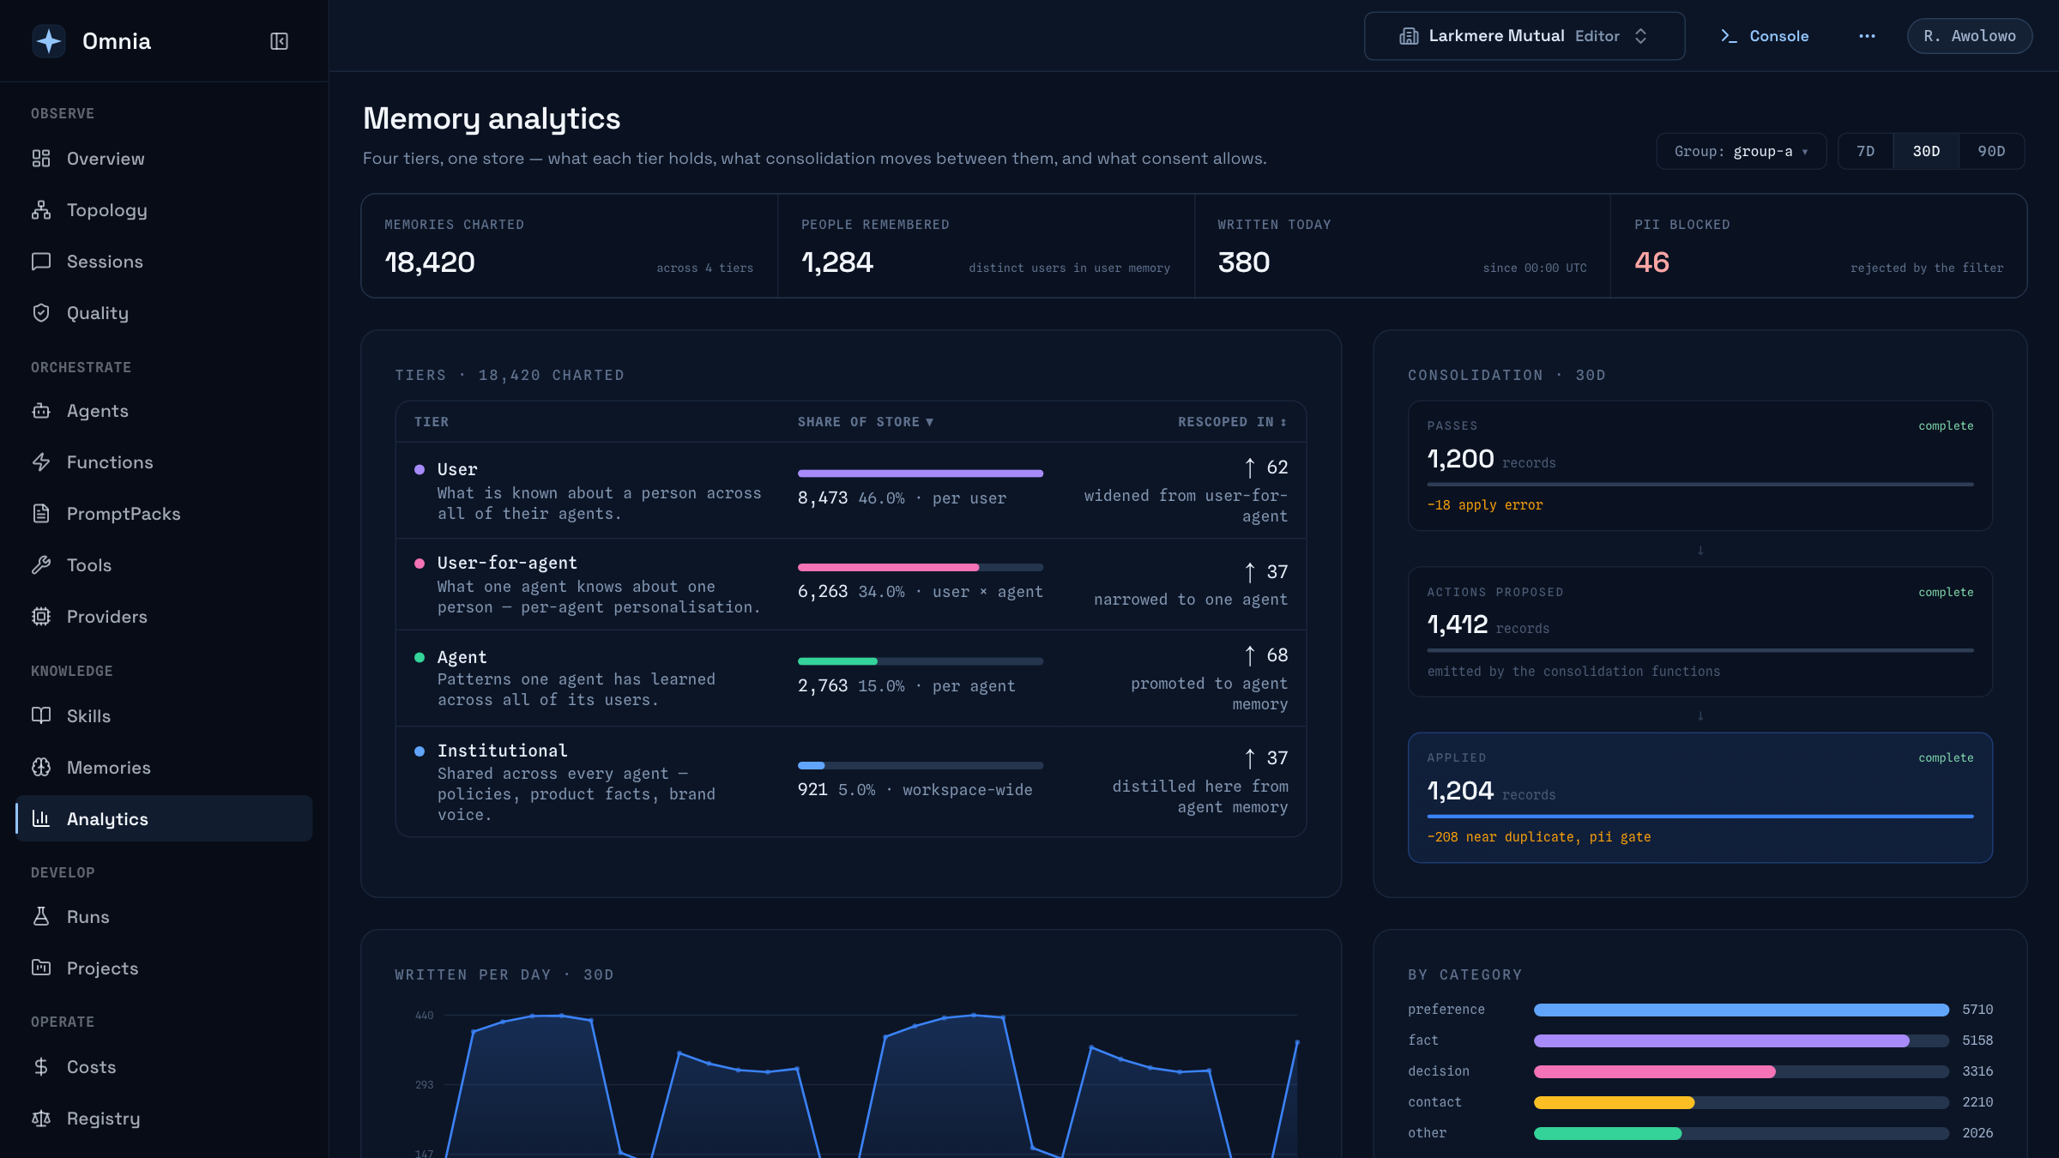Click the Runs flask icon
Image resolution: width=2059 pixels, height=1158 pixels.
[x=41, y=917]
